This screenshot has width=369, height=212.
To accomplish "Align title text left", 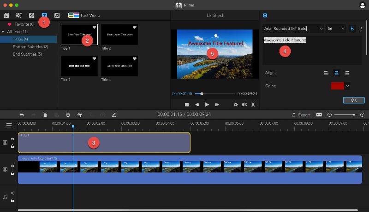I will coord(326,73).
